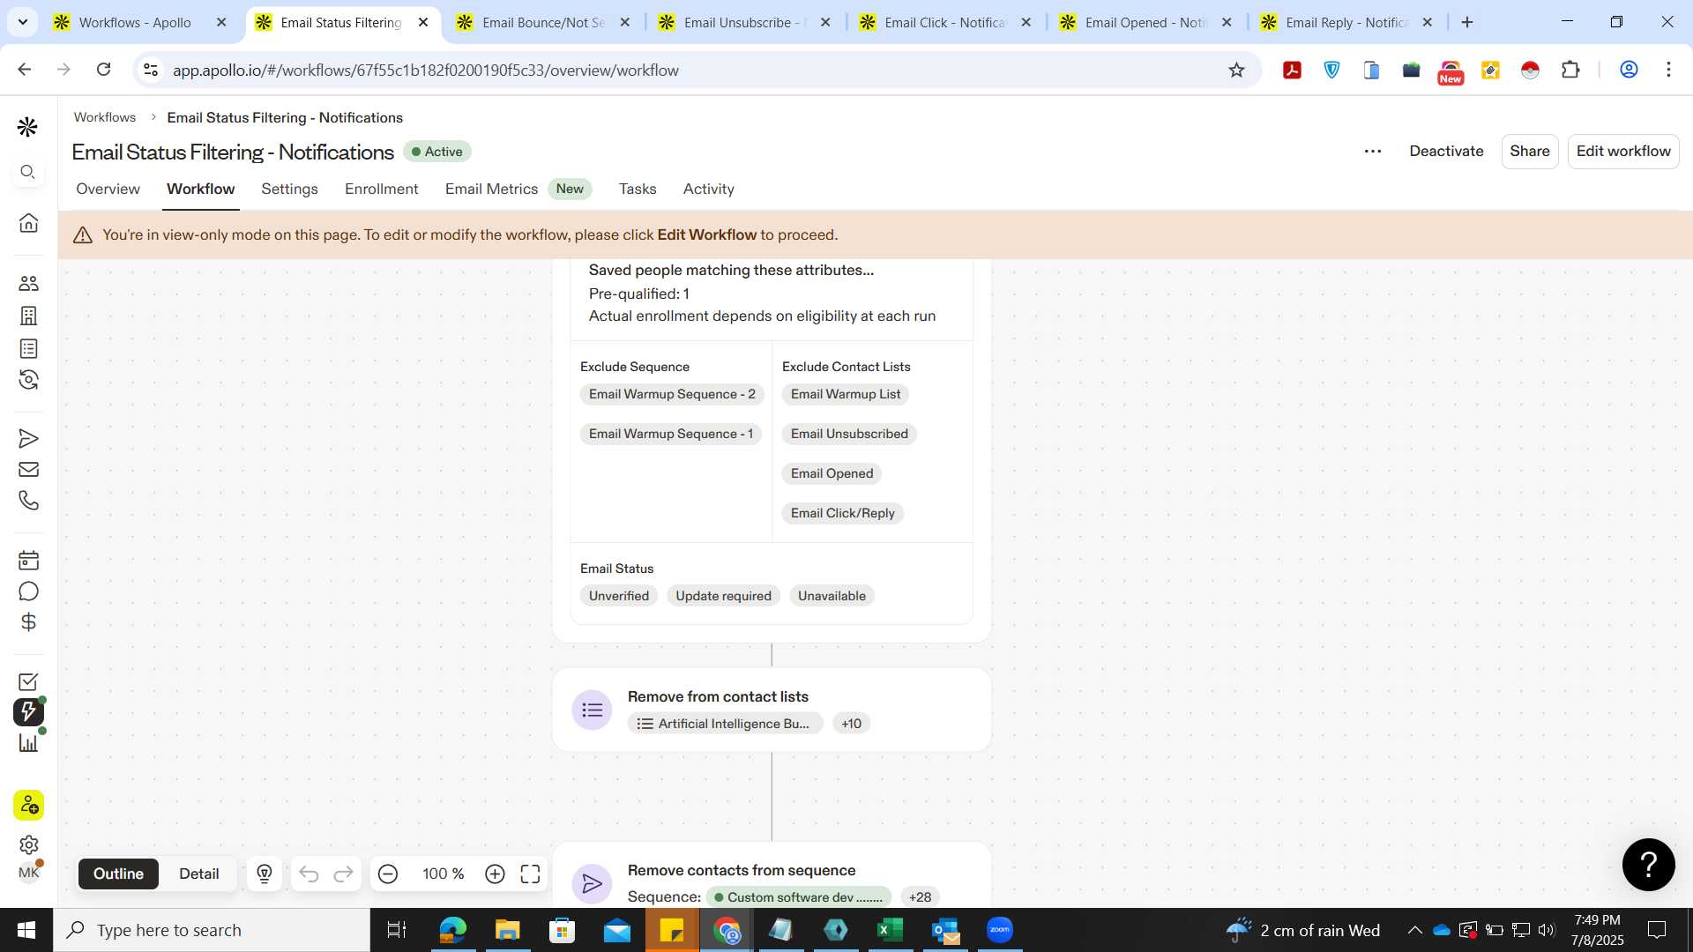Select the Remove contacts from sequence step
This screenshot has width=1693, height=952.
point(772,875)
